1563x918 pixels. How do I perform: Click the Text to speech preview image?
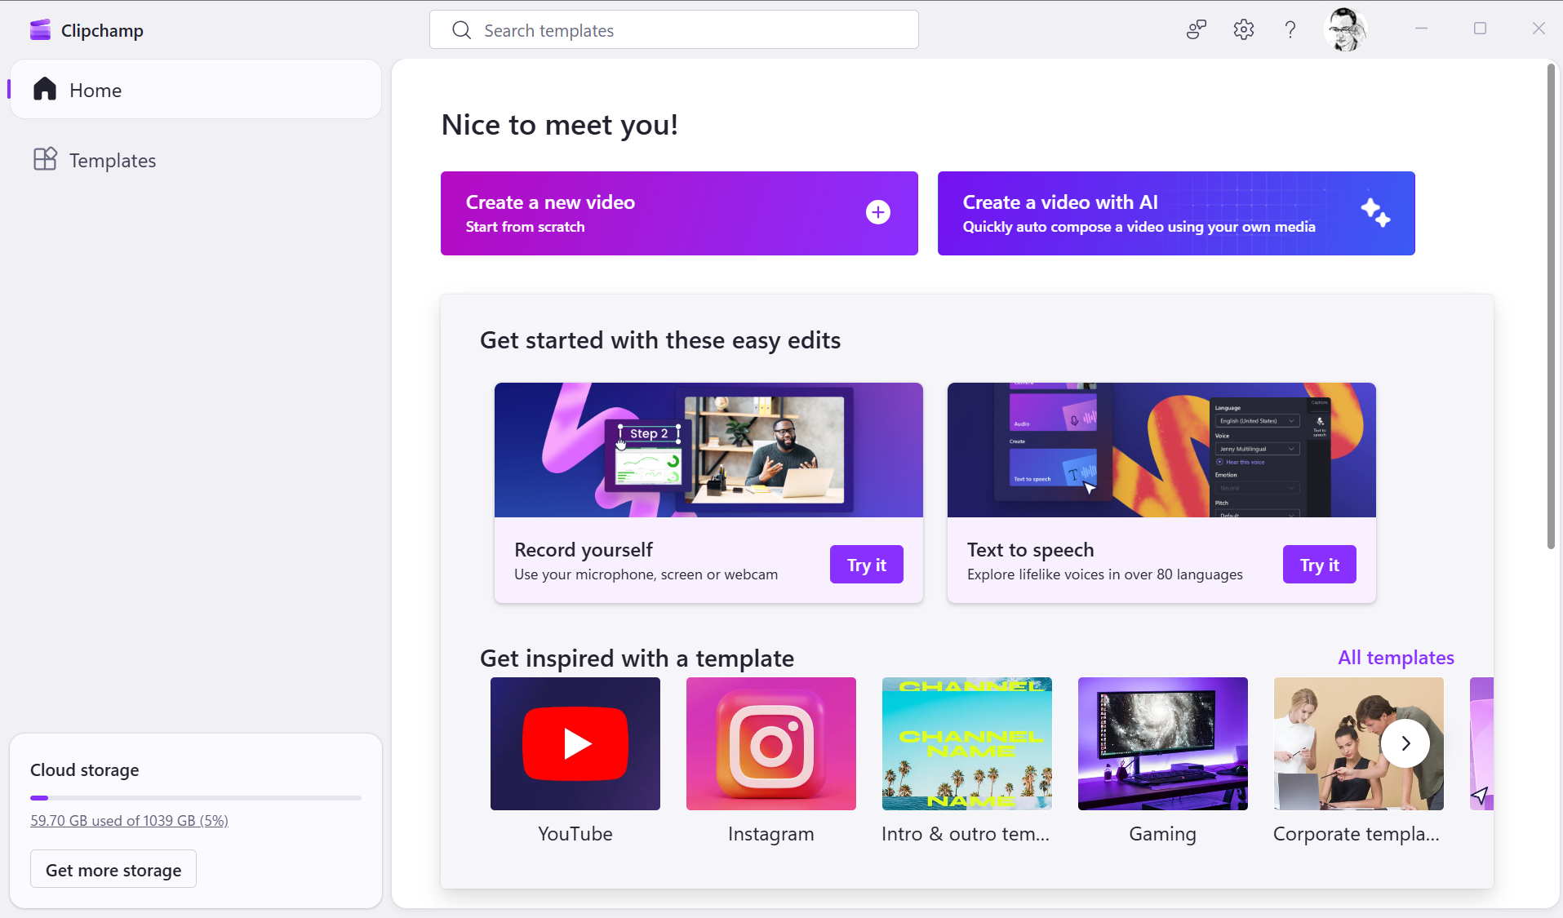tap(1161, 450)
